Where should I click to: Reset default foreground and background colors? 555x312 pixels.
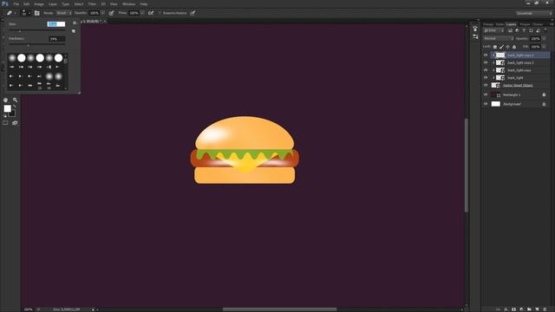[x=5, y=116]
